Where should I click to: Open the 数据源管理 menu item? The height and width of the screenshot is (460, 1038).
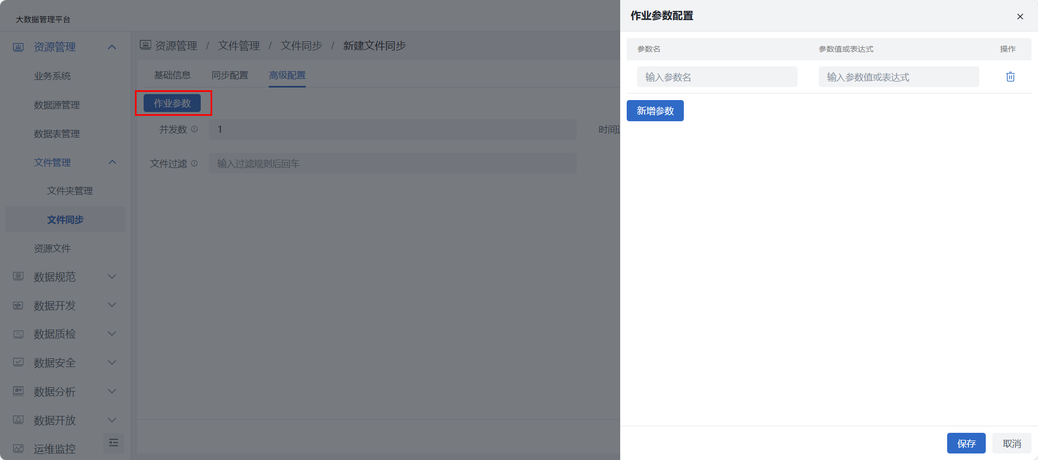tap(57, 105)
